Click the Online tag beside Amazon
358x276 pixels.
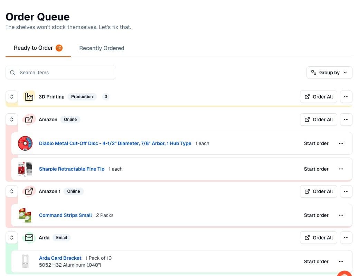(70, 120)
